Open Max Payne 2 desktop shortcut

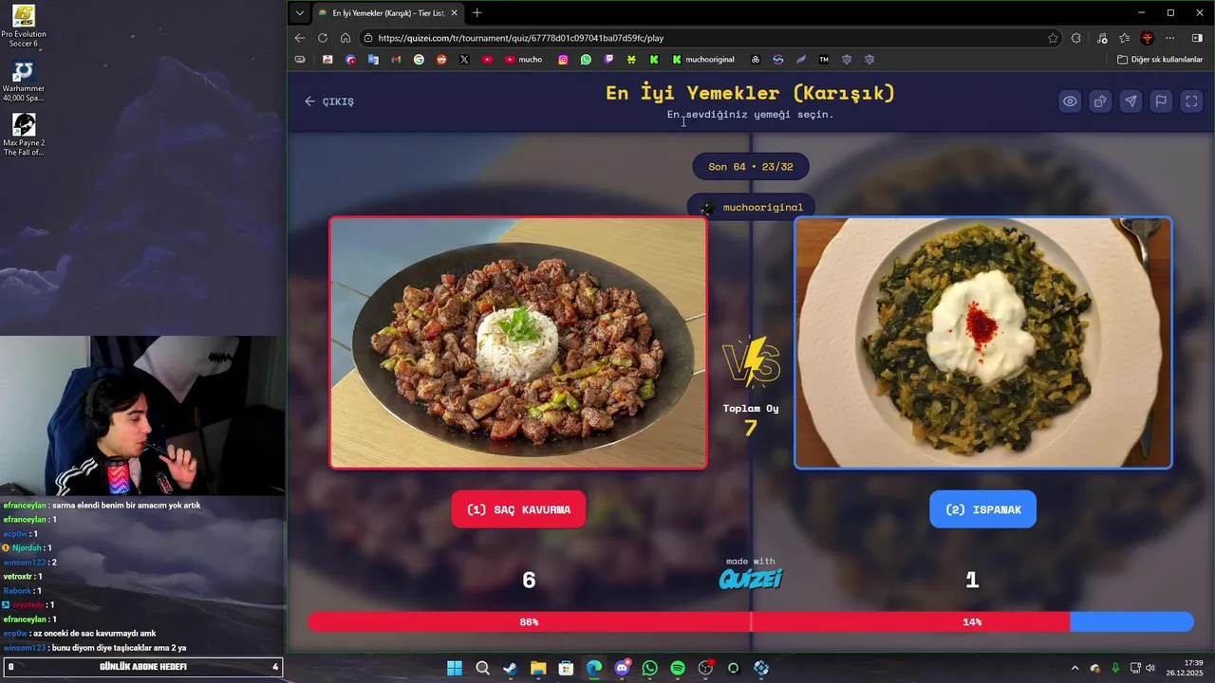pos(24,136)
